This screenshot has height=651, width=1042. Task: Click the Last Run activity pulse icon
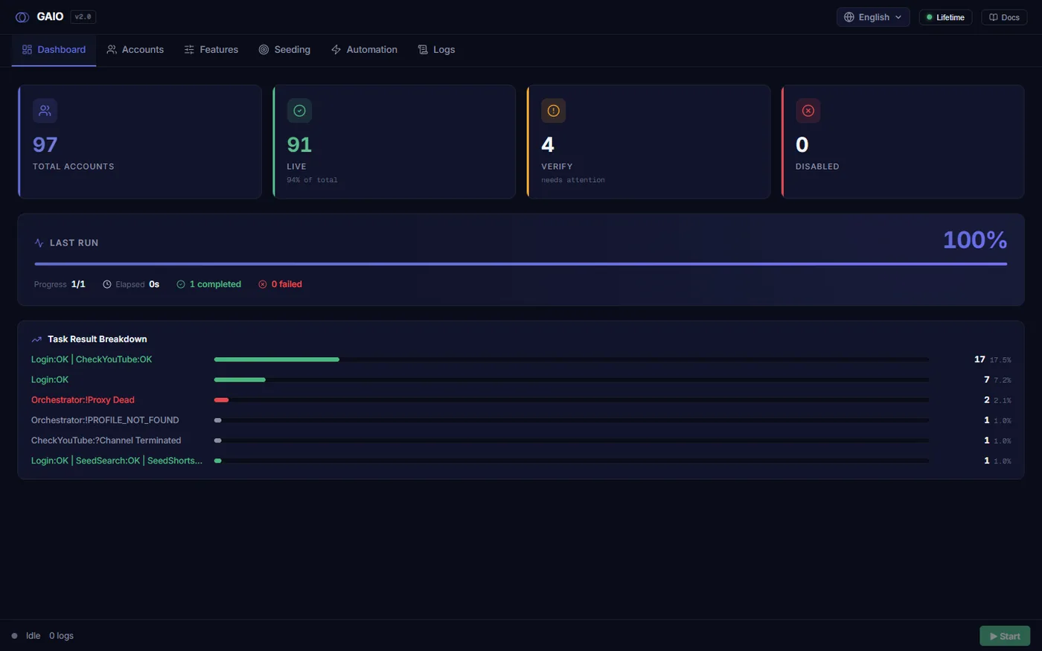(x=39, y=243)
